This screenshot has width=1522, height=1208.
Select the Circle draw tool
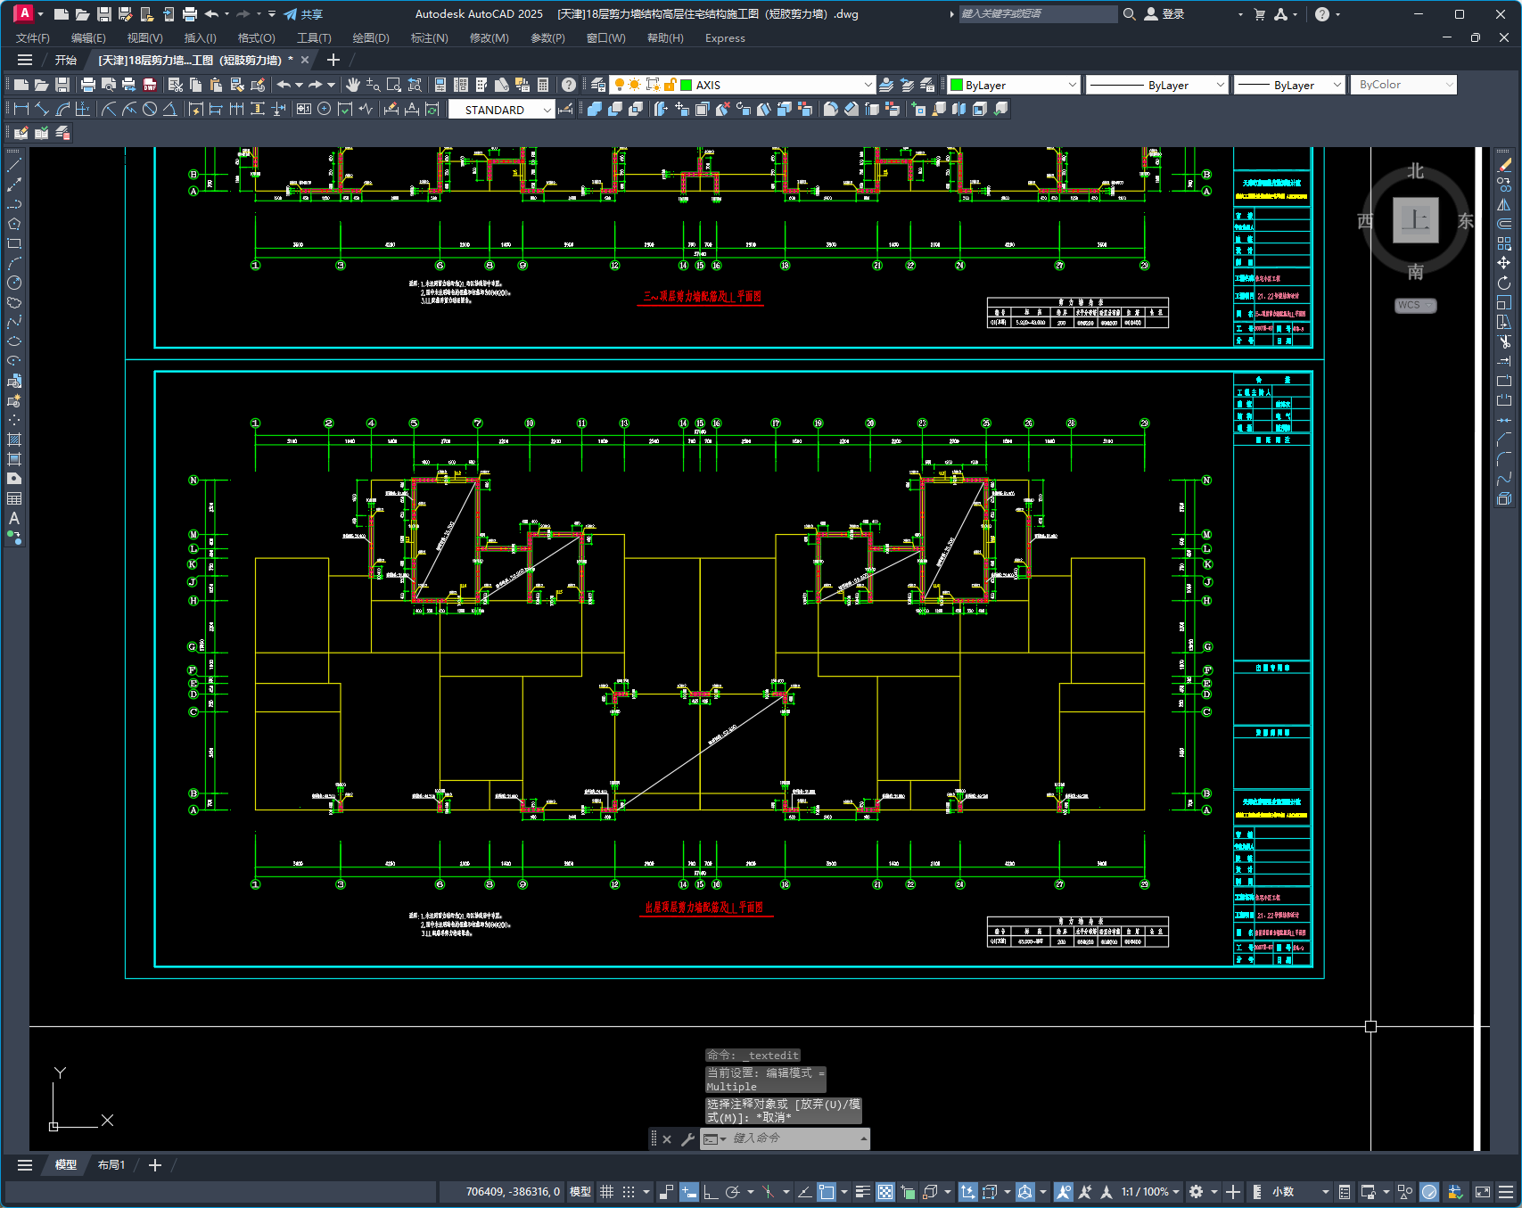point(14,283)
